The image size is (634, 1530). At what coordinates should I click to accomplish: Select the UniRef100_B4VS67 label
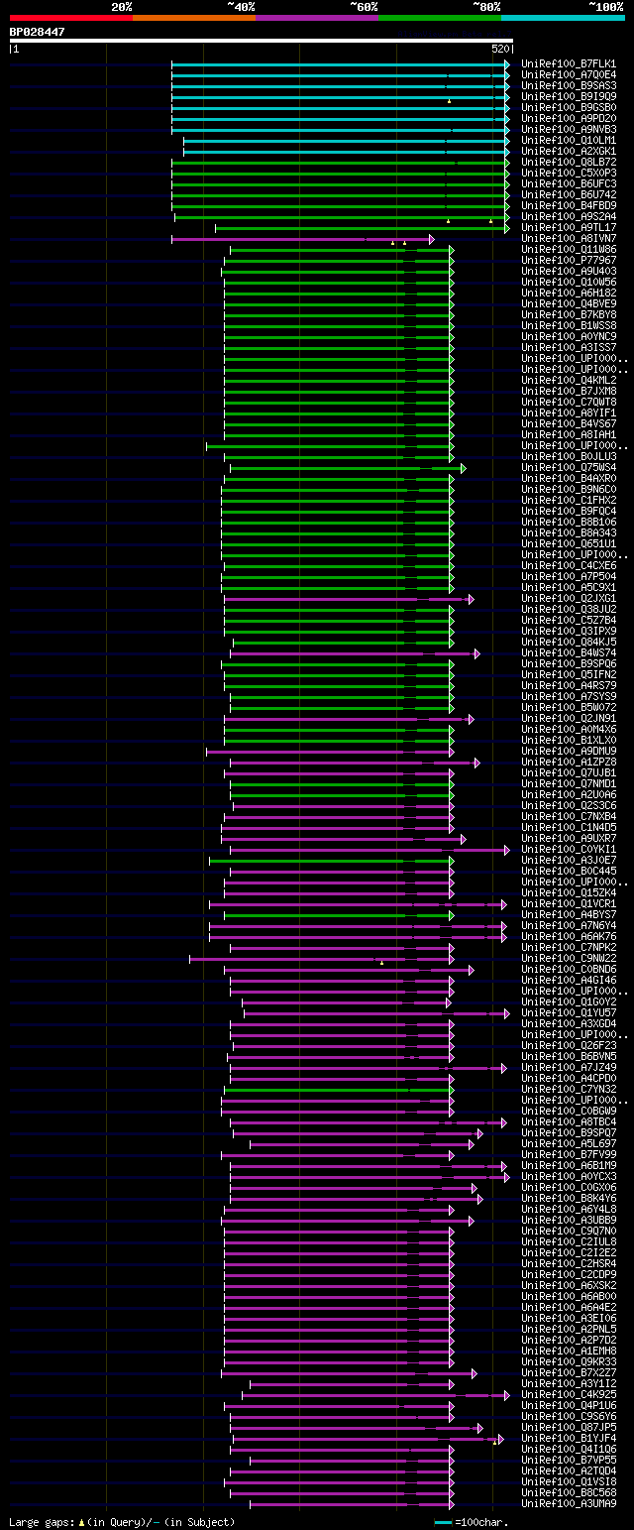[x=569, y=423]
